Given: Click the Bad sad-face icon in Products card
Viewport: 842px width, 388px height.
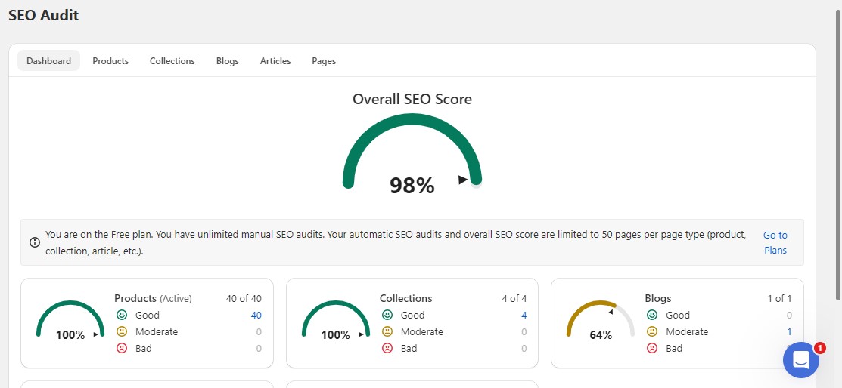Looking at the screenshot, I should tap(122, 348).
